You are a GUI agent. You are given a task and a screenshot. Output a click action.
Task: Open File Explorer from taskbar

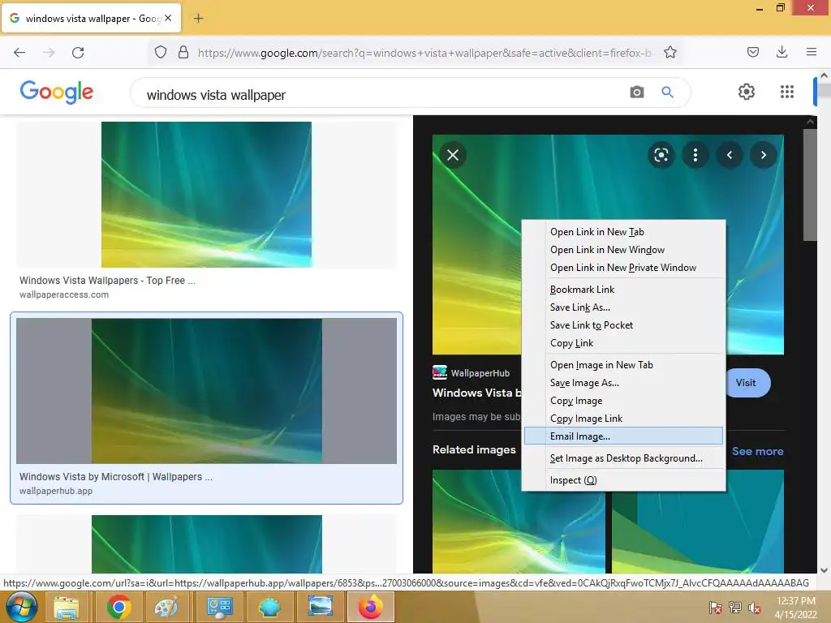point(67,607)
